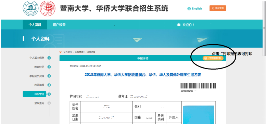This screenshot has width=266, height=124.
Task: Click the Huaqiao University red logo
Action: pos(48,9)
